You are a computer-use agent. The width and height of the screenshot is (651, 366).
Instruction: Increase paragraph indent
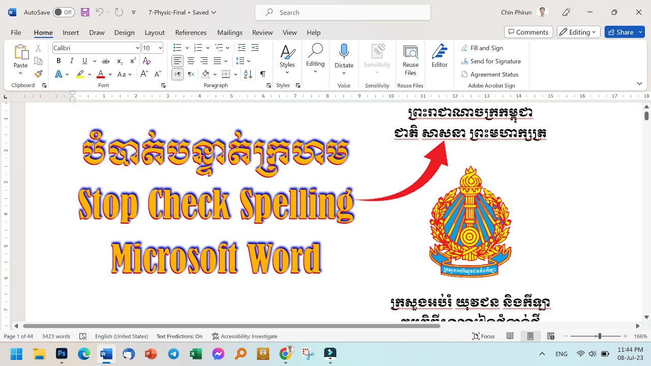tap(255, 48)
